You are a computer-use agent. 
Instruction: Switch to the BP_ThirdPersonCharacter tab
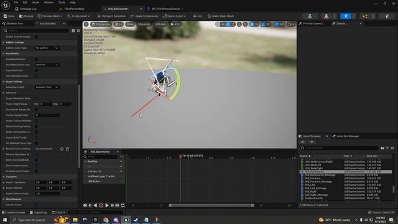165,9
